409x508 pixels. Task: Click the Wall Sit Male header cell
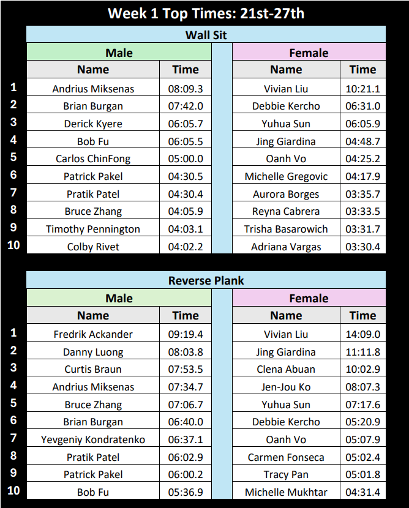[x=119, y=53]
